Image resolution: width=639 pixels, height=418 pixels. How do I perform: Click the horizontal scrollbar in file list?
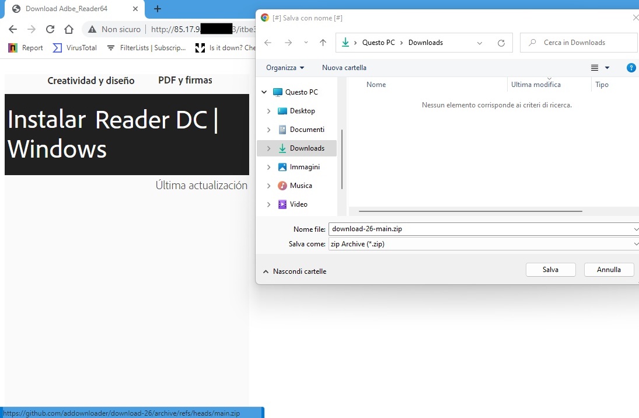coord(470,211)
